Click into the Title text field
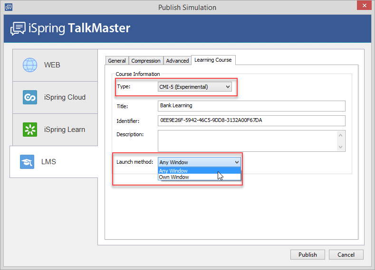375x270 pixels. click(251, 105)
